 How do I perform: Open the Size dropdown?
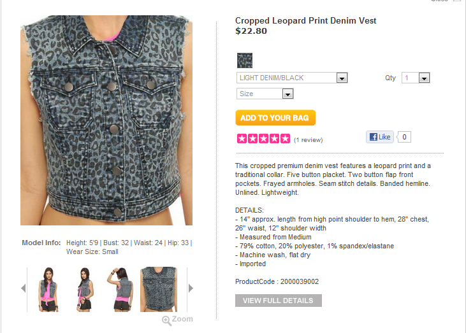(x=265, y=94)
